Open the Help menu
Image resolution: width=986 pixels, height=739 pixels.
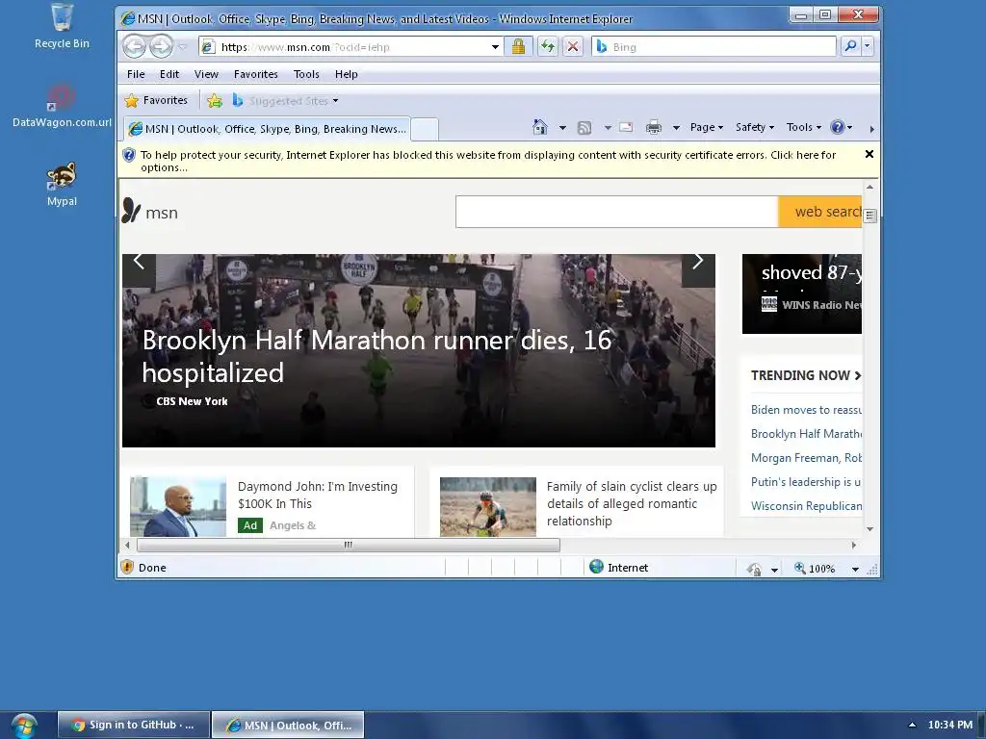(x=346, y=74)
